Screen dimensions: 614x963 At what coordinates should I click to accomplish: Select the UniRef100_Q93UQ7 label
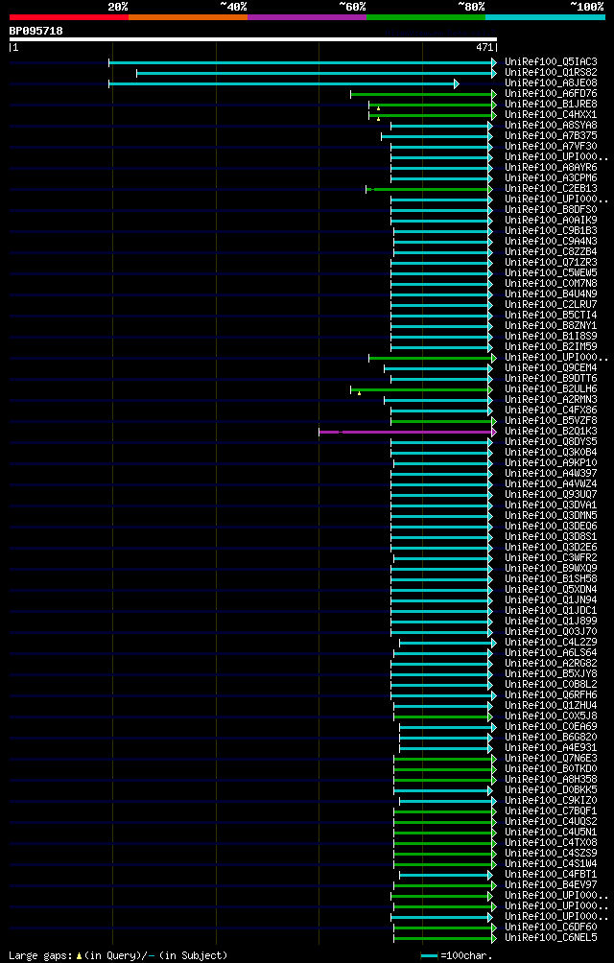pyautogui.click(x=551, y=494)
